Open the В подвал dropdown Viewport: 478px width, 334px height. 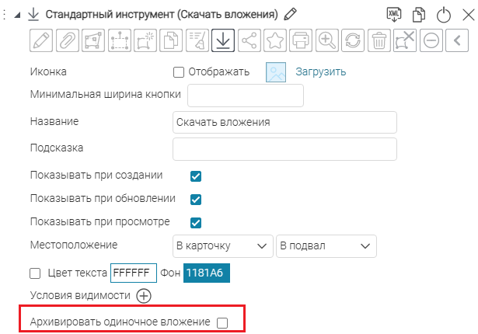pos(326,246)
